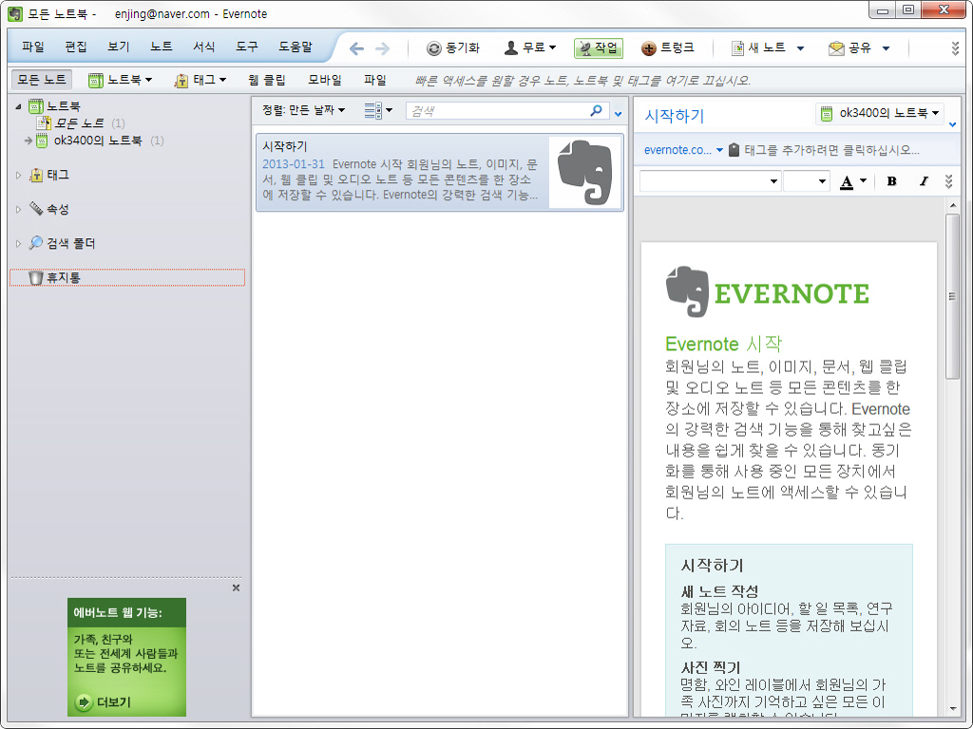Open the font family combo box
973x729 pixels.
710,181
